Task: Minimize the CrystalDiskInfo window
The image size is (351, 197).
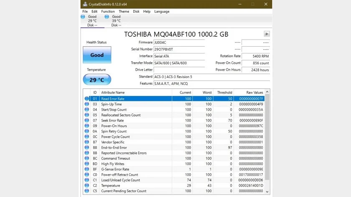Action: [x=240, y=4]
